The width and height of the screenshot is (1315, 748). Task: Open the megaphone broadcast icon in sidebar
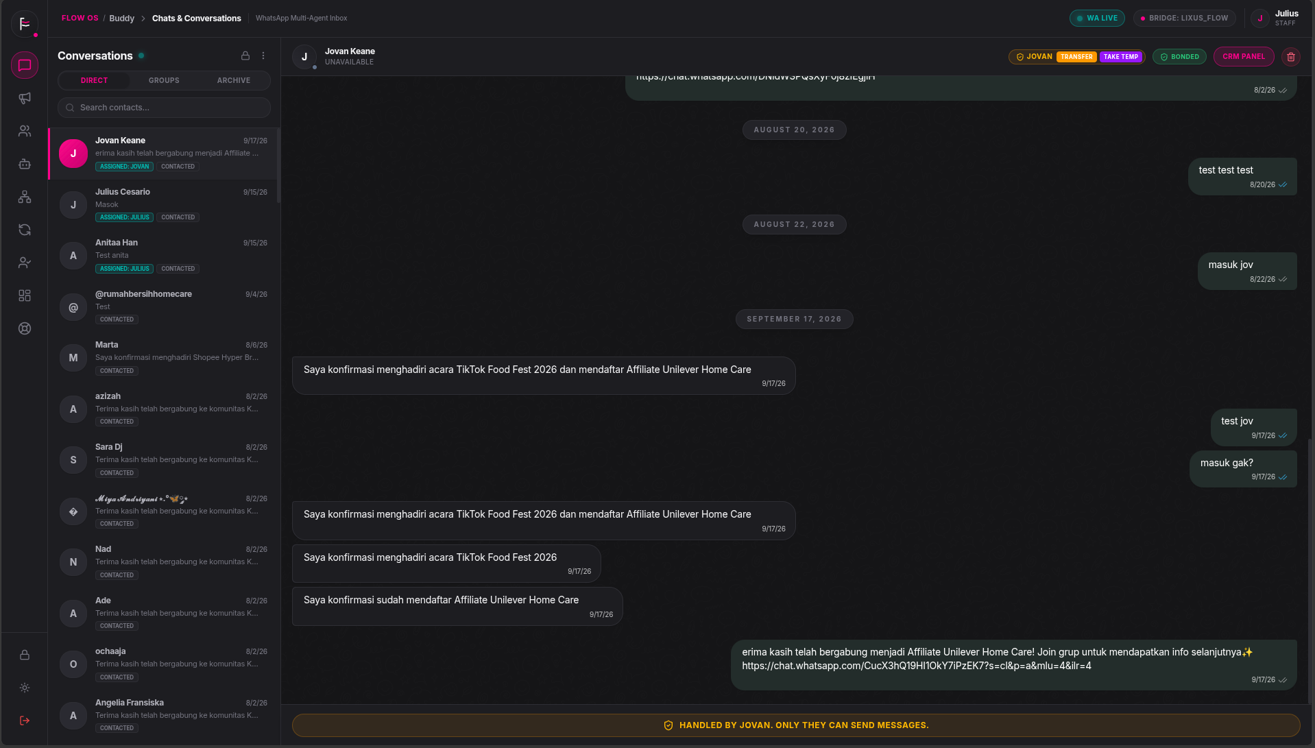(x=25, y=98)
